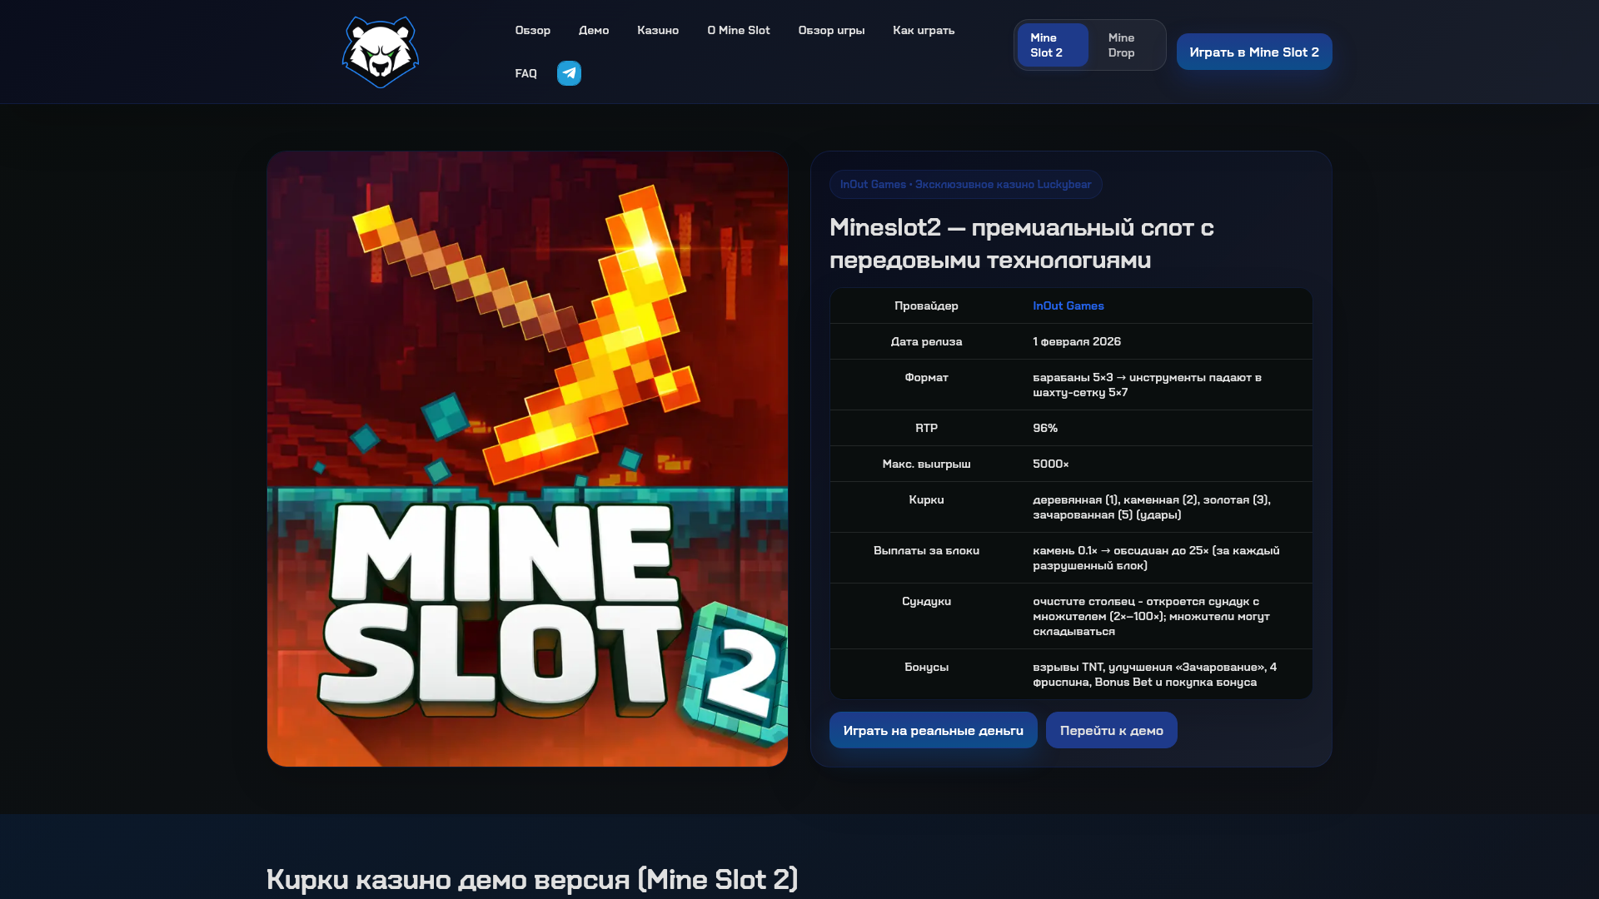Click the деревянная, каменная pickaxe description
The width and height of the screenshot is (1599, 899).
[x=1152, y=507]
